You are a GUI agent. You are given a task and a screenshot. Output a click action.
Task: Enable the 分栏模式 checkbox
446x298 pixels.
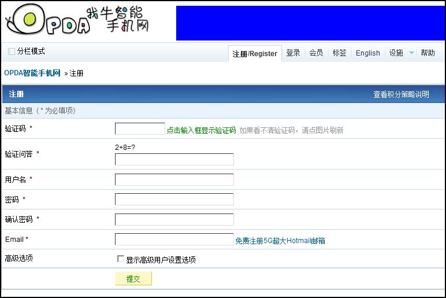(x=12, y=51)
